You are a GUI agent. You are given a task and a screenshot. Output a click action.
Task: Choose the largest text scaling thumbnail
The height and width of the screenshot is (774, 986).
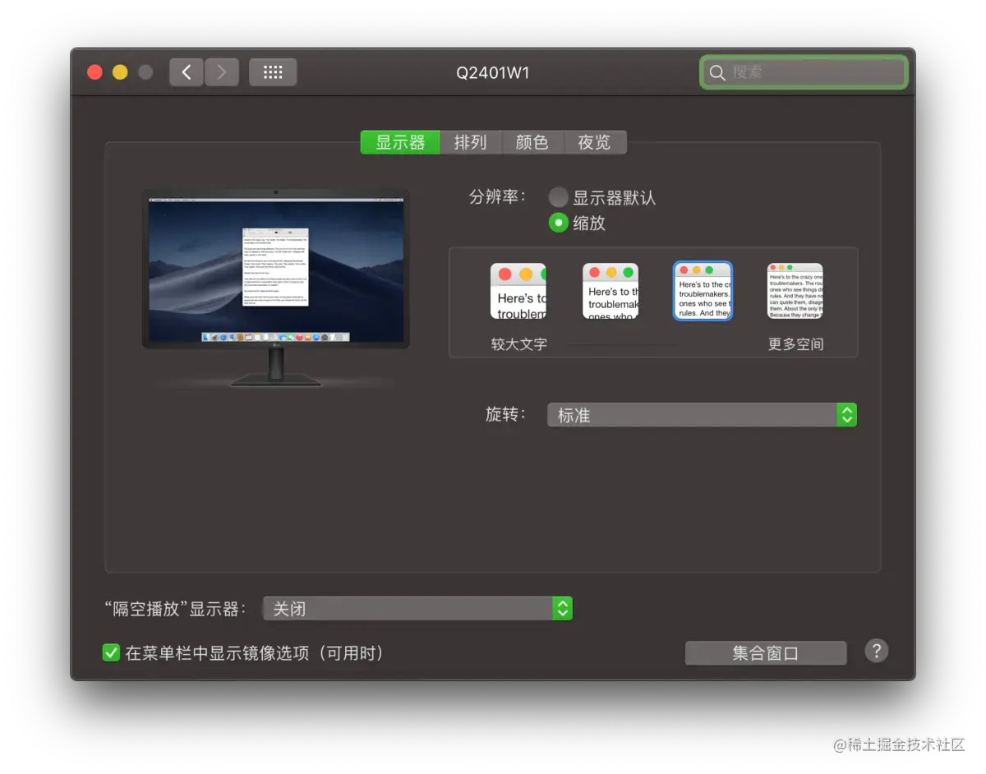click(518, 291)
